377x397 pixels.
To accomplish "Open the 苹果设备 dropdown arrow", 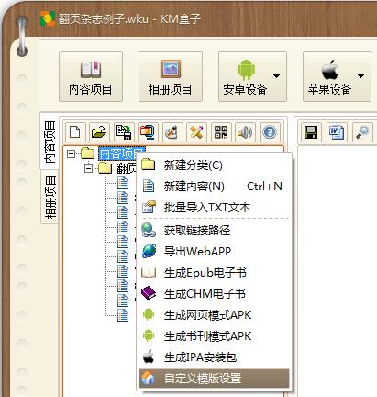I will pos(360,76).
